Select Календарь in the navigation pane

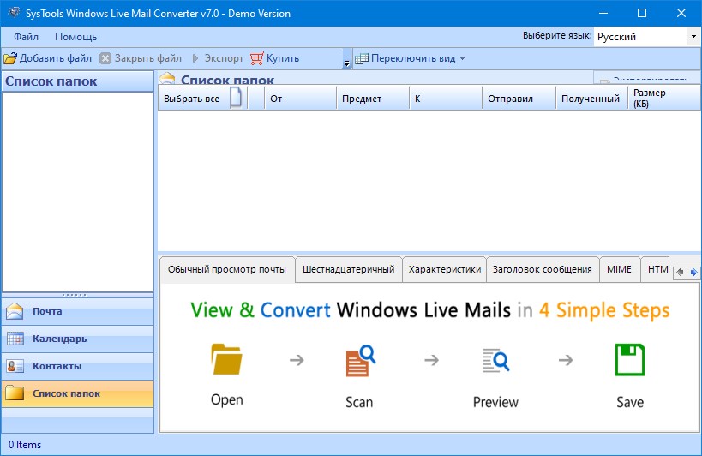pyautogui.click(x=78, y=339)
